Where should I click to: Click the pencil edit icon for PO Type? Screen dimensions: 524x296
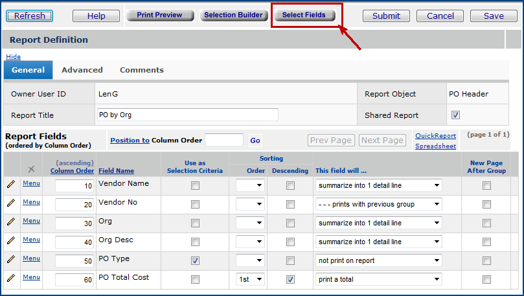(10, 259)
